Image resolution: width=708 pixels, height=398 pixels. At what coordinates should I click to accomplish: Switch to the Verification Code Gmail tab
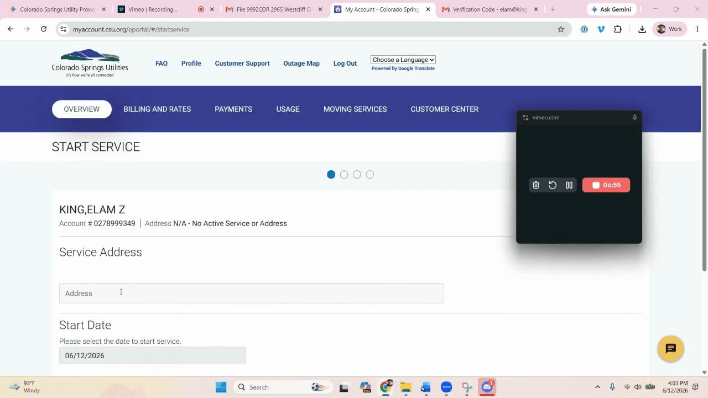[489, 9]
